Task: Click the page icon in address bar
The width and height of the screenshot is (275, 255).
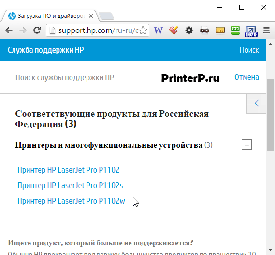Action: 52,30
